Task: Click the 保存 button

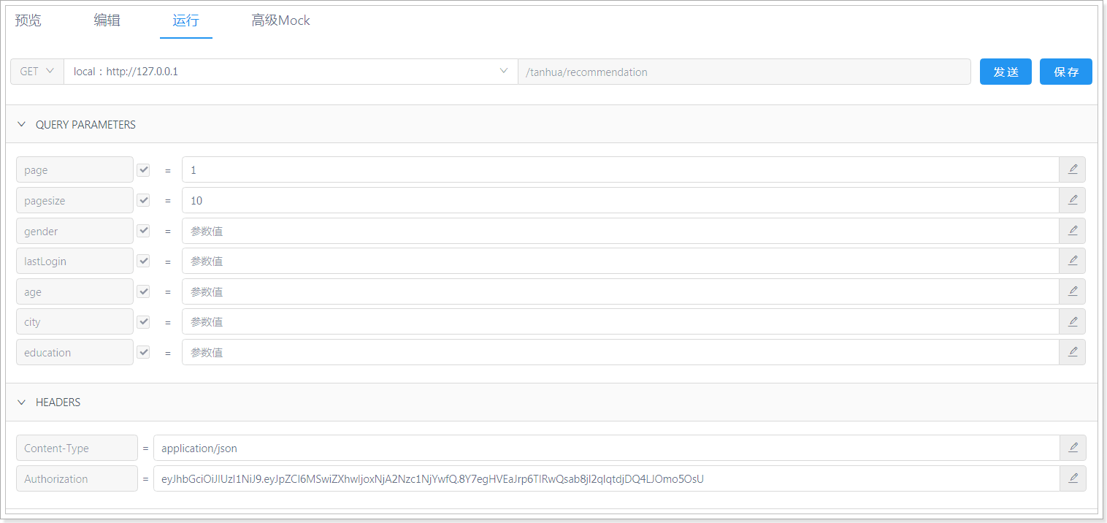Action: (x=1065, y=72)
